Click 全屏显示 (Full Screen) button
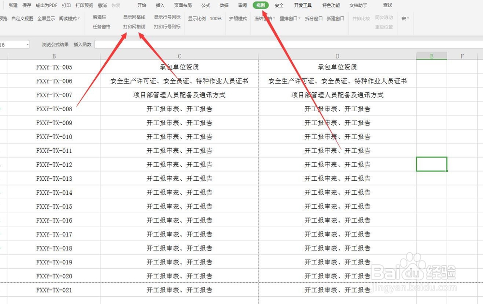 [x=46, y=18]
